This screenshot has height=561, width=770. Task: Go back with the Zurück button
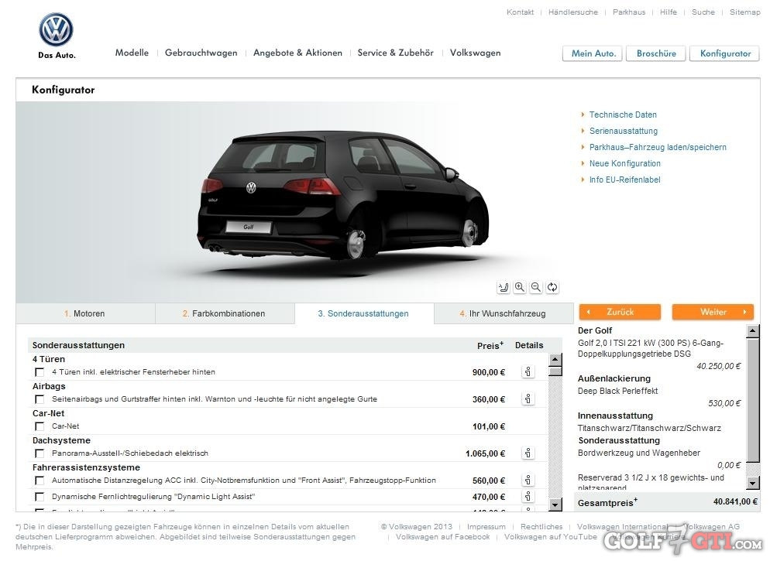[620, 312]
